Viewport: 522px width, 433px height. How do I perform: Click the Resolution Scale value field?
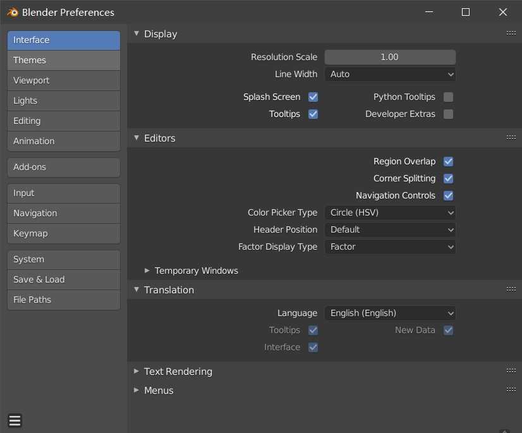(x=390, y=57)
